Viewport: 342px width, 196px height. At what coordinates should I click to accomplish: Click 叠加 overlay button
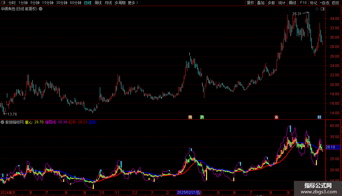(x=261, y=3)
